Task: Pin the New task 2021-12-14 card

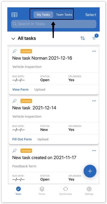Action: (x=15, y=101)
